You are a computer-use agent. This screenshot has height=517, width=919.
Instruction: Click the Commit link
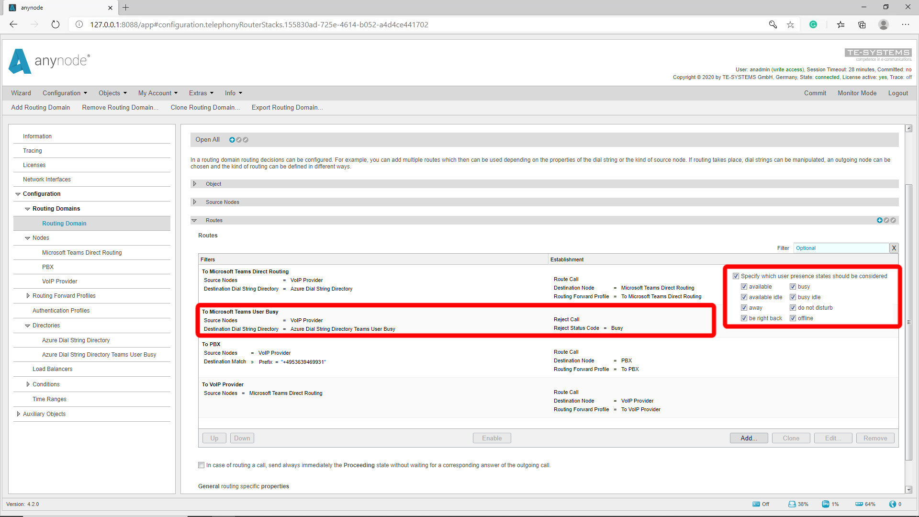tap(815, 93)
